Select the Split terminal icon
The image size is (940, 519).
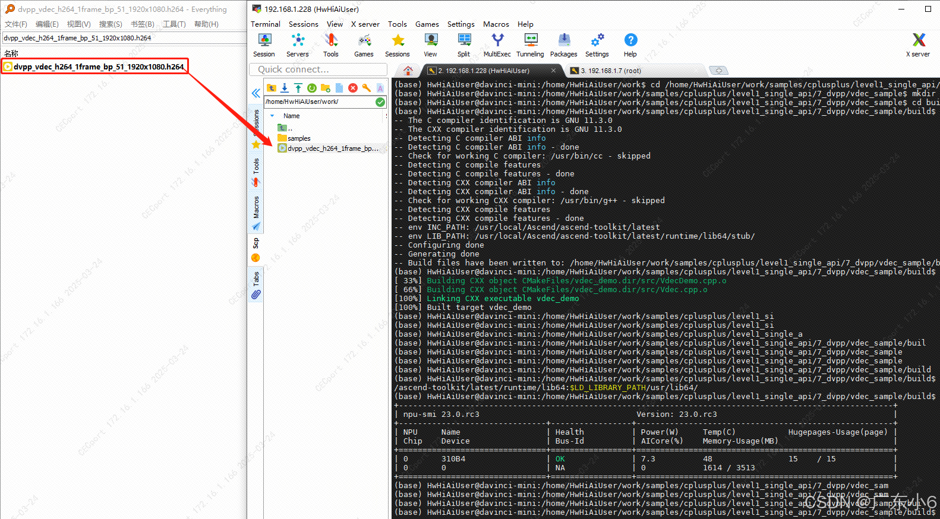464,45
